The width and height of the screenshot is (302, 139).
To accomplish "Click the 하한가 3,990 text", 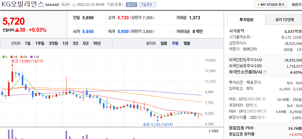I will (x=142, y=31).
